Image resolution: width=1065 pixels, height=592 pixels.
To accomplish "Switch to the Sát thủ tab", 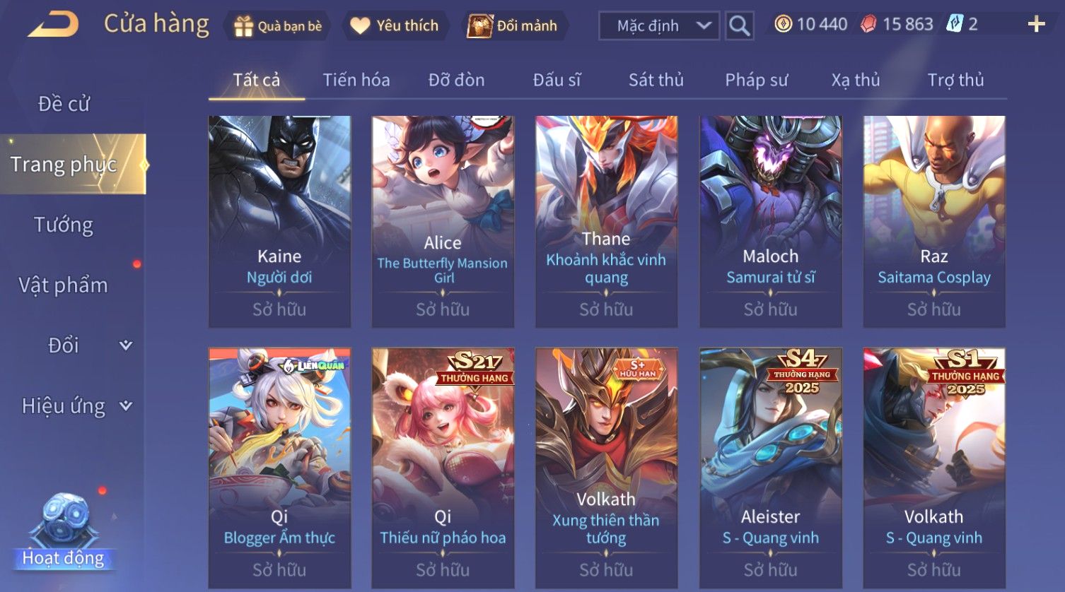I will coord(656,80).
